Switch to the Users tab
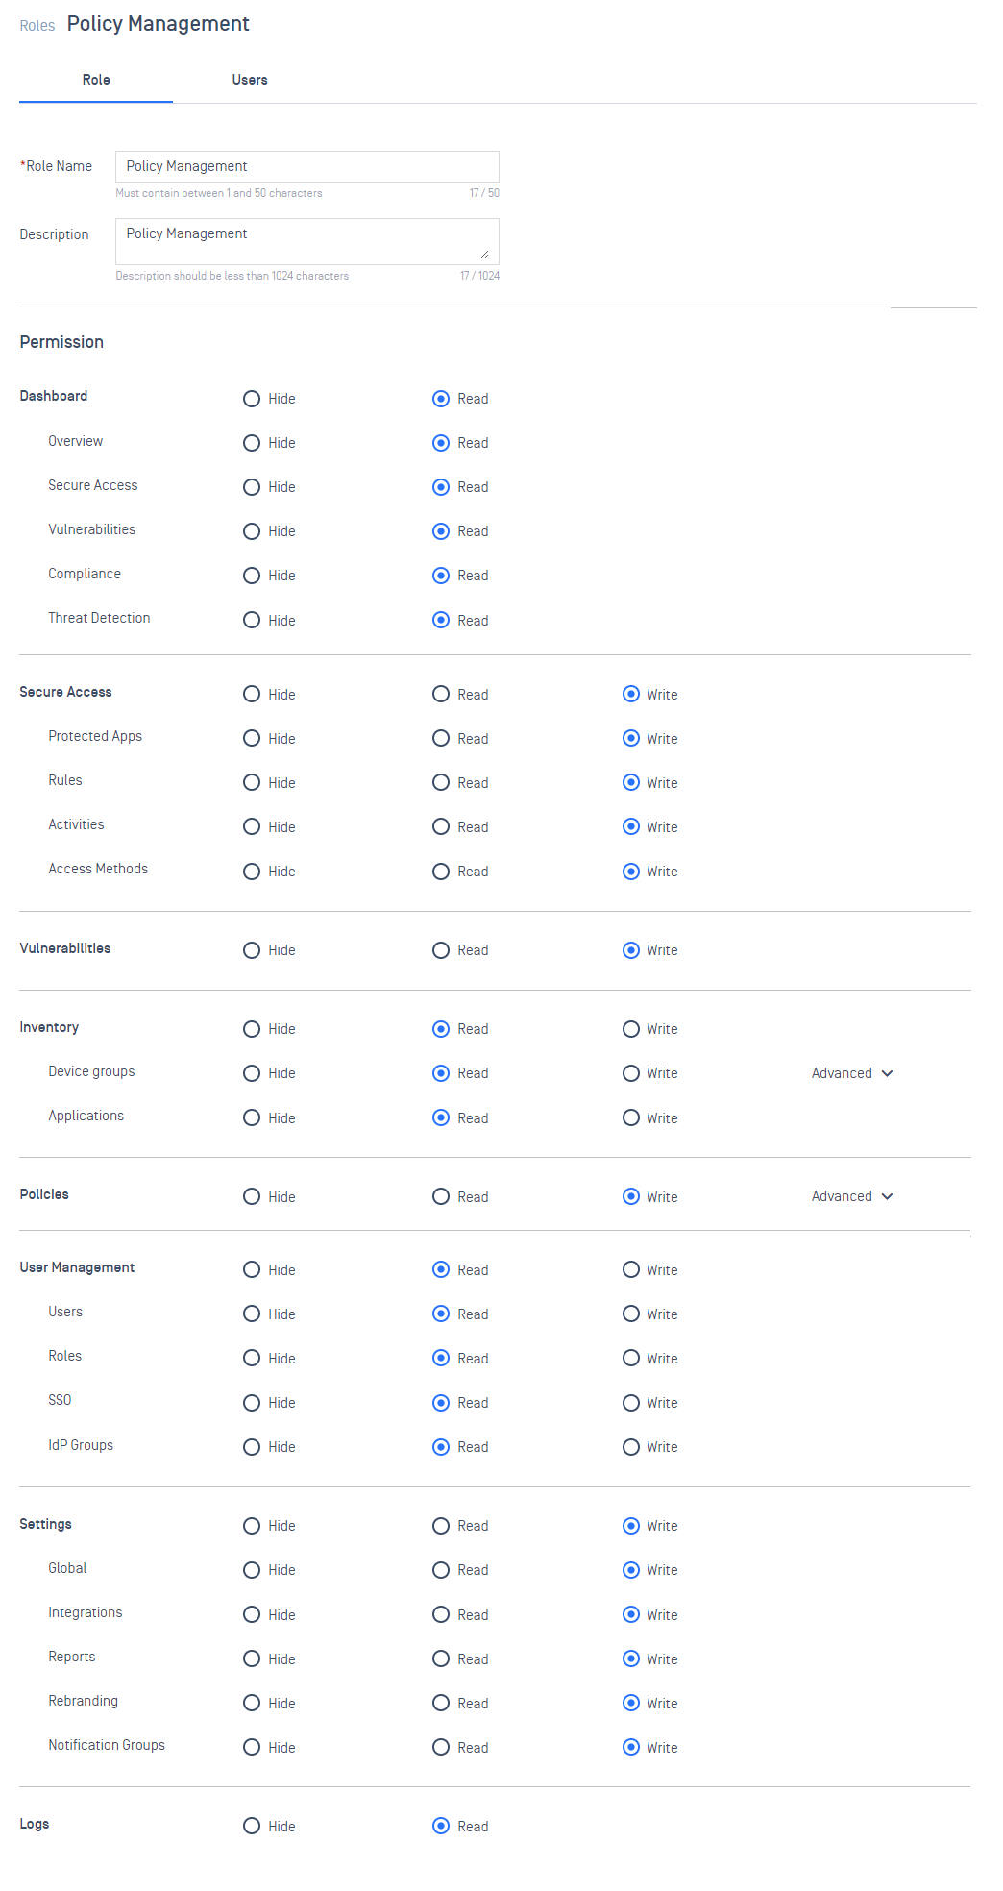The image size is (1003, 1891). [x=250, y=80]
